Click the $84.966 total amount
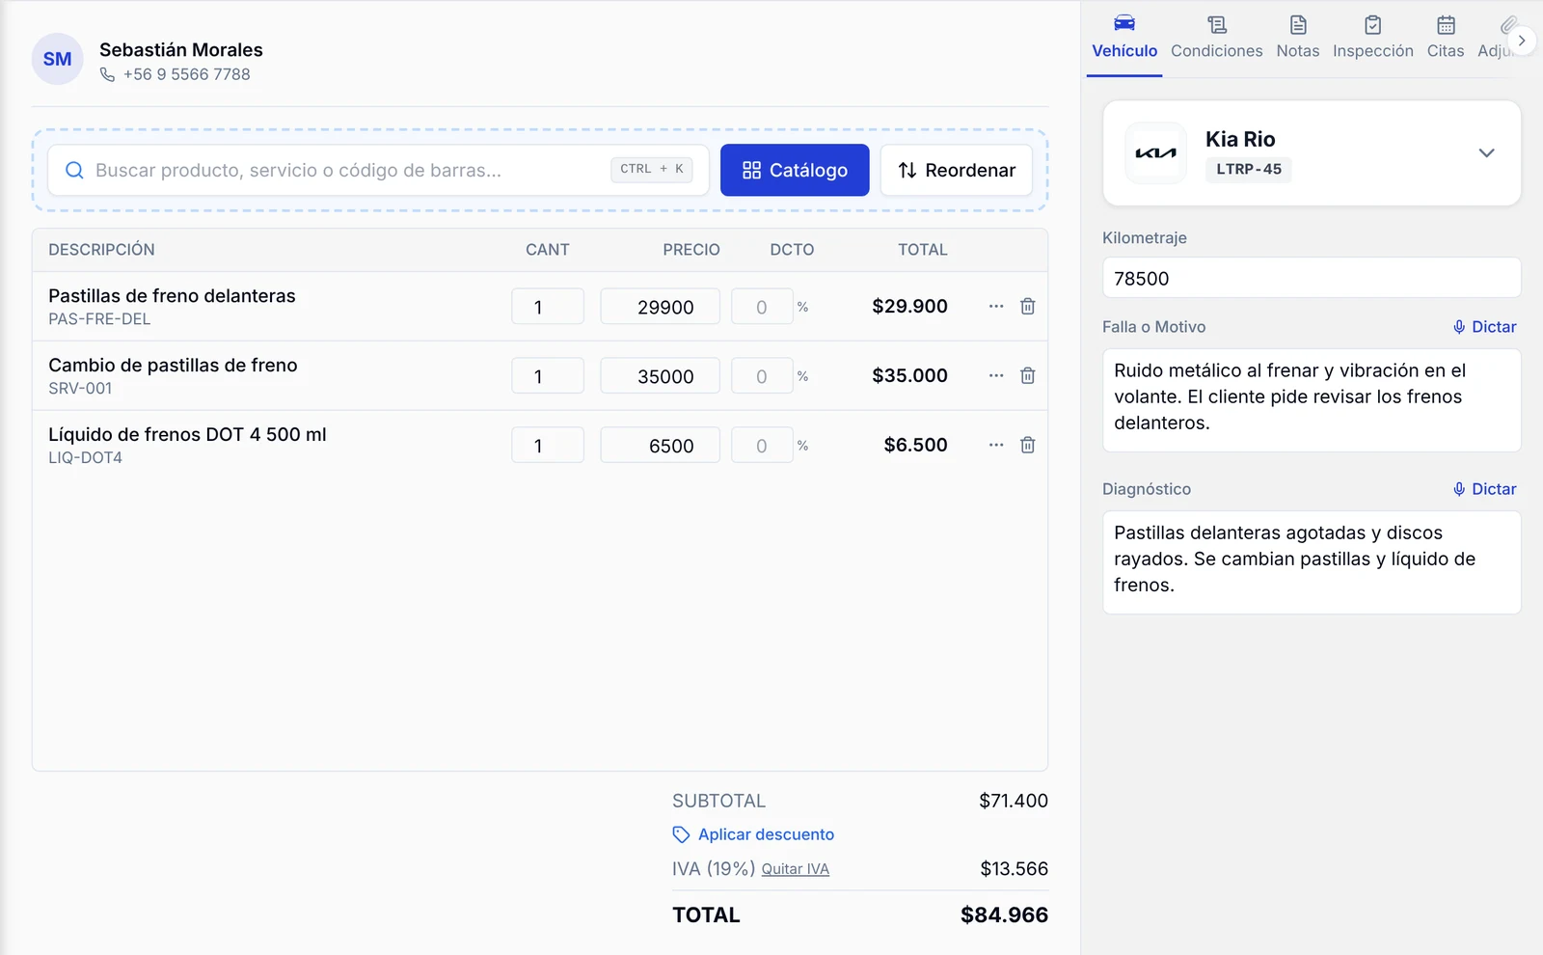 pos(1004,914)
